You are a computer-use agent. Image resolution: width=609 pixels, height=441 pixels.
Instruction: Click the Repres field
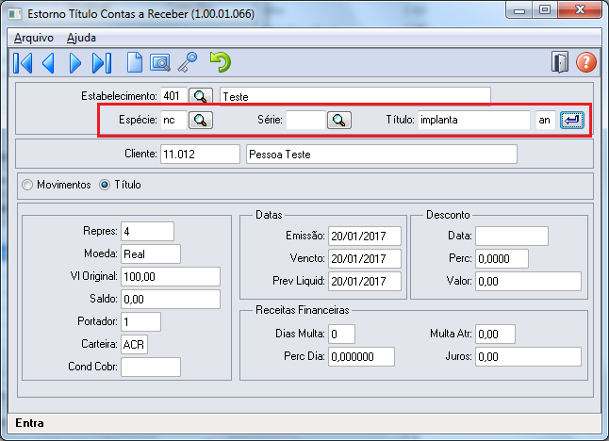(x=147, y=232)
